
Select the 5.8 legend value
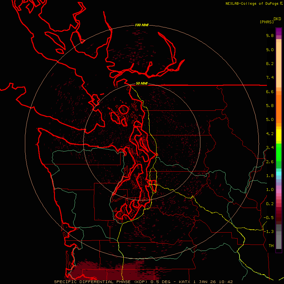(x=270, y=106)
